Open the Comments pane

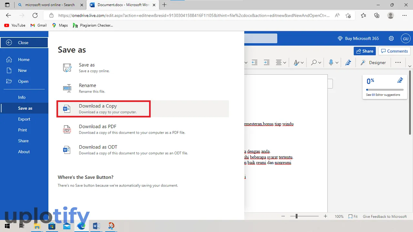(x=394, y=51)
